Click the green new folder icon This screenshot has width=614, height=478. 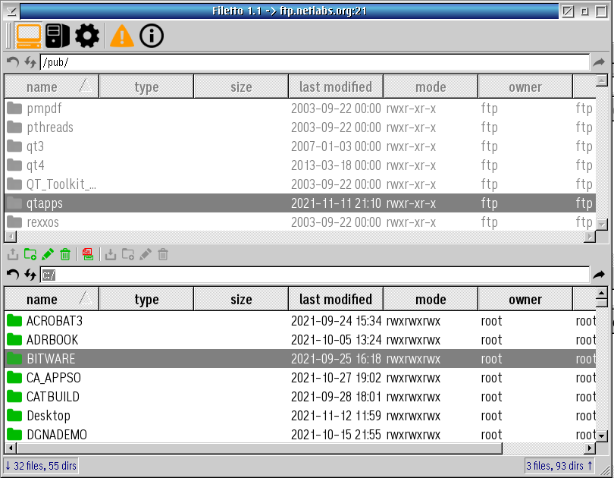(30, 255)
